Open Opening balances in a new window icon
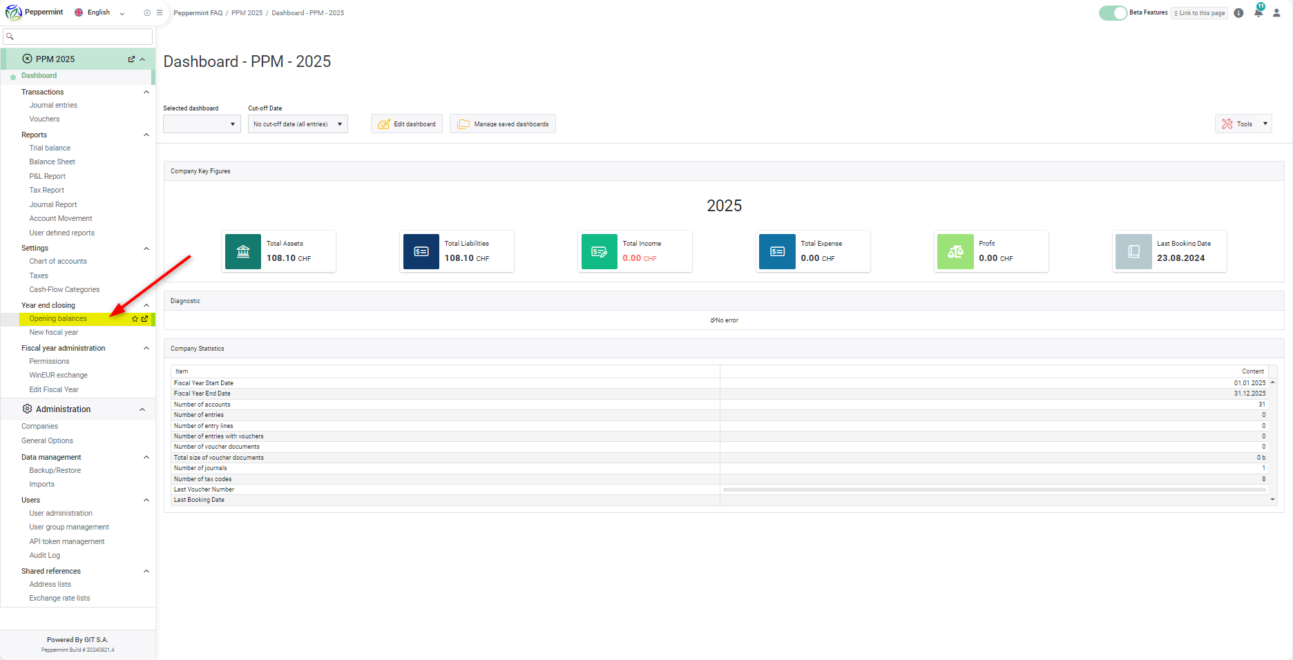Viewport: 1293px width, 660px height. pos(144,319)
